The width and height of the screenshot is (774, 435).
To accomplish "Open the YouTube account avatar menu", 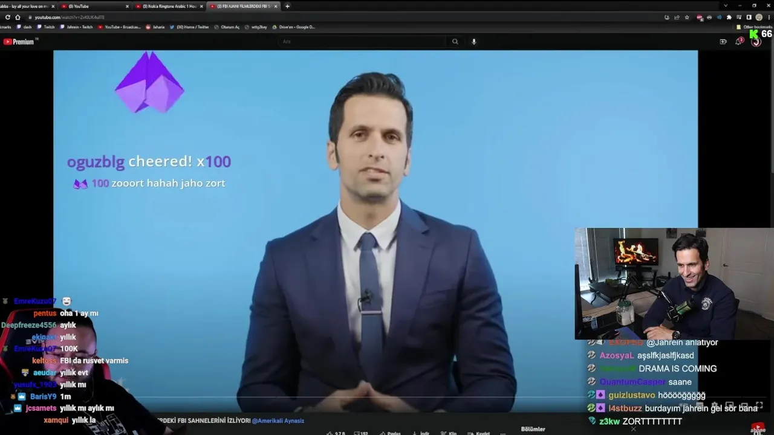I will click(x=756, y=42).
